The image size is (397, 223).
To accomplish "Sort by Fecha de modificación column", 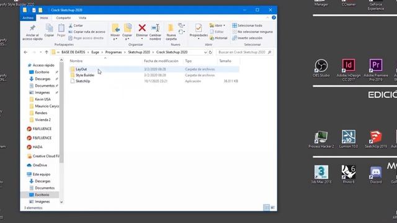I will point(161,61).
